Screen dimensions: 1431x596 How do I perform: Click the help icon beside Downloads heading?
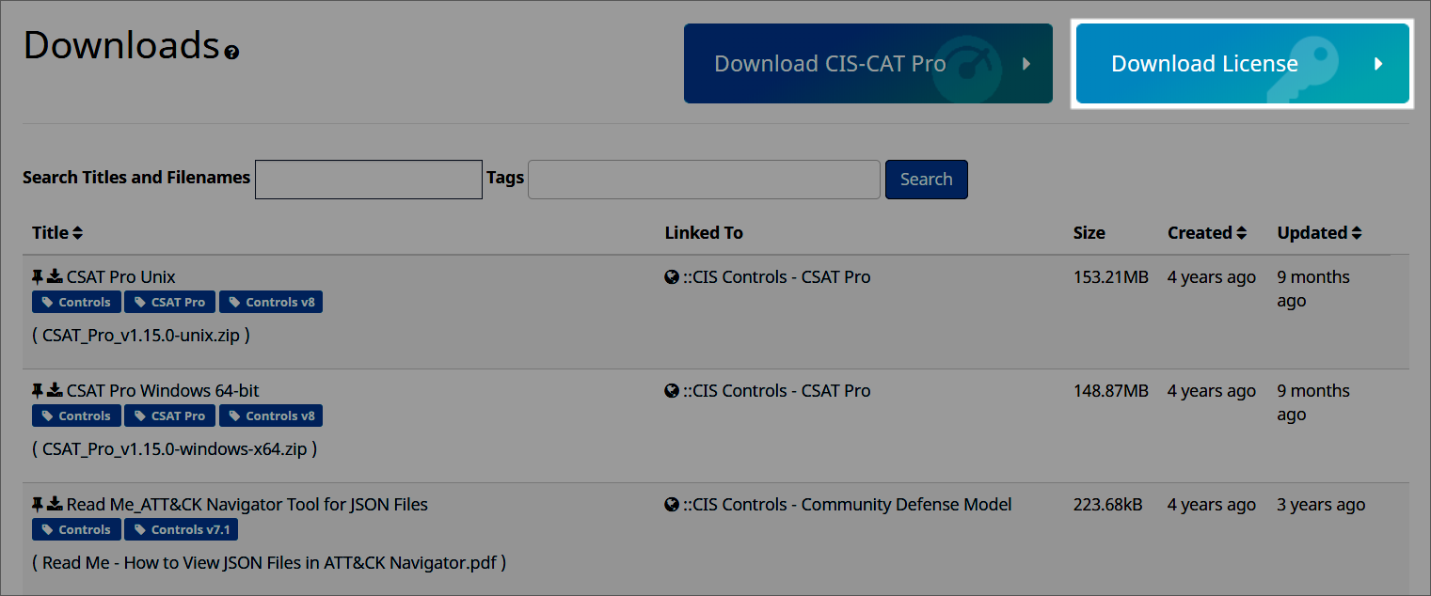[231, 52]
